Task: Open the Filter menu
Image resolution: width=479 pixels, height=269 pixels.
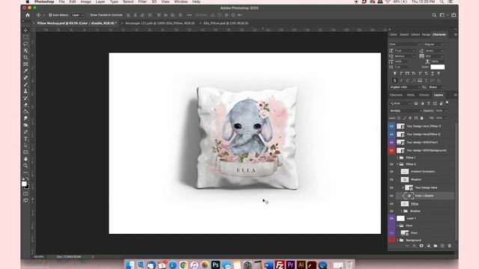Action: click(142, 1)
